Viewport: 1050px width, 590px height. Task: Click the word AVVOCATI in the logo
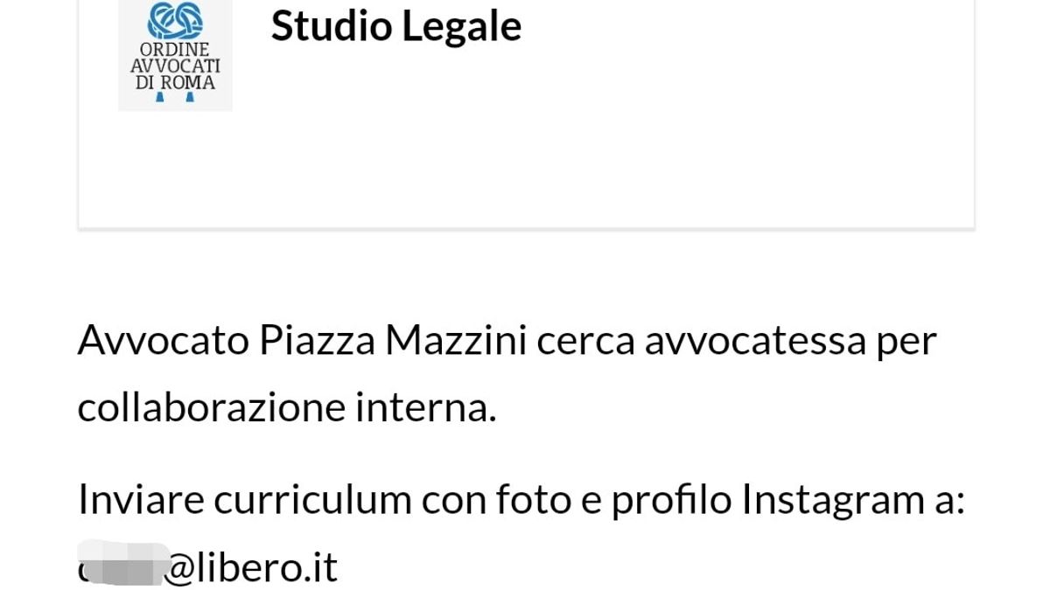(175, 66)
